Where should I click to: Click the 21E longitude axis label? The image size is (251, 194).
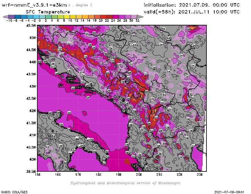tap(159, 175)
